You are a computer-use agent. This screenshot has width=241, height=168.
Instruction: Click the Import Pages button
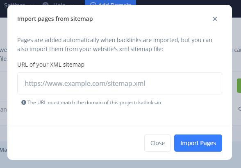(198, 143)
